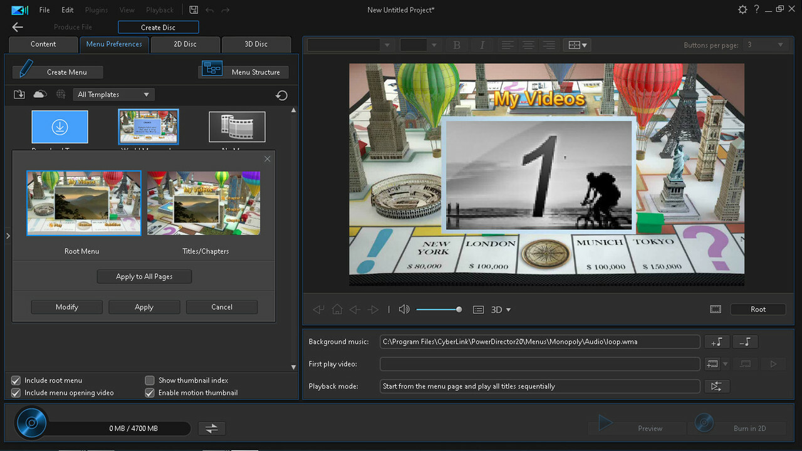Click the swap disc format icon
The width and height of the screenshot is (802, 451).
212,428
